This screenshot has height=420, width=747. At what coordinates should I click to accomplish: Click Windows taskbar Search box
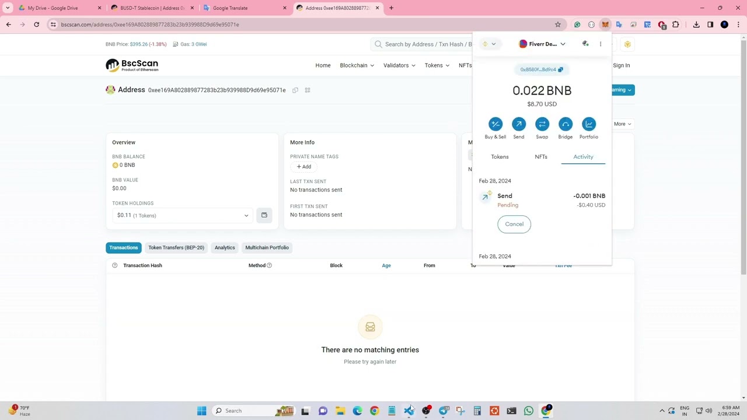(x=254, y=411)
